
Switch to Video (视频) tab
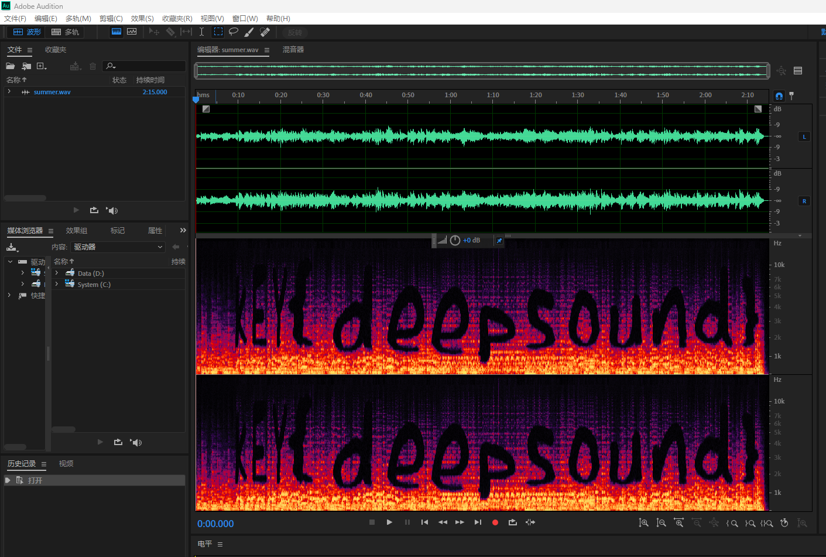click(x=66, y=464)
